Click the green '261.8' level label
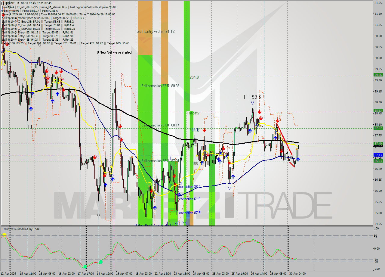The height and width of the screenshot is (277, 385). pos(194,77)
